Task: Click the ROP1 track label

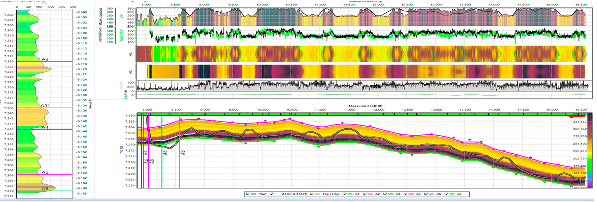Action: click(x=121, y=85)
